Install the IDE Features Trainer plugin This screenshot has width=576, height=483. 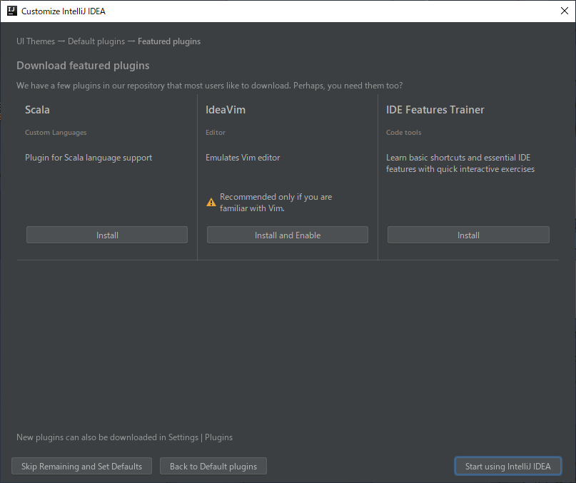click(x=468, y=235)
